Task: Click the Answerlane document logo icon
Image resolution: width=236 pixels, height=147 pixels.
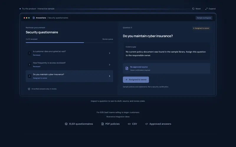Action: pyautogui.click(x=34, y=18)
